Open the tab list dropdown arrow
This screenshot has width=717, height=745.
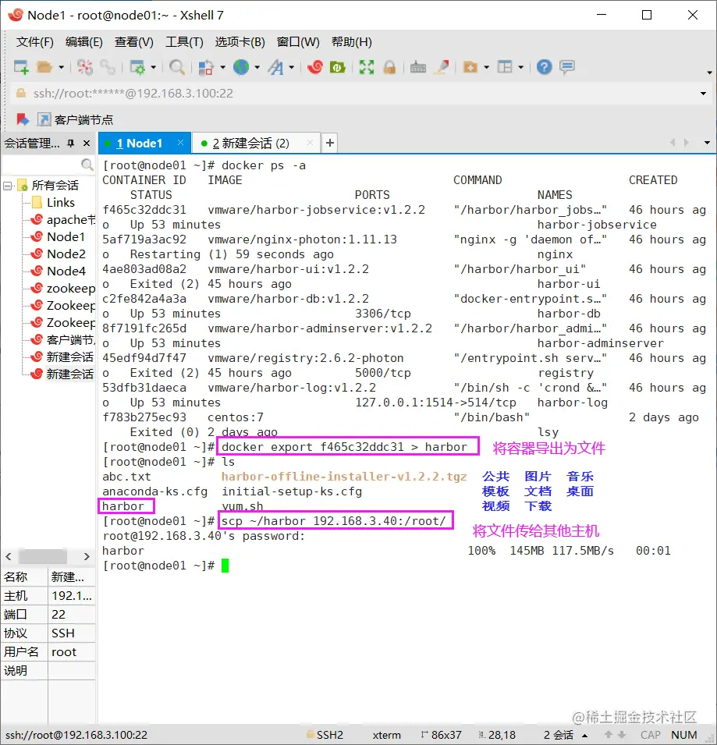point(707,143)
